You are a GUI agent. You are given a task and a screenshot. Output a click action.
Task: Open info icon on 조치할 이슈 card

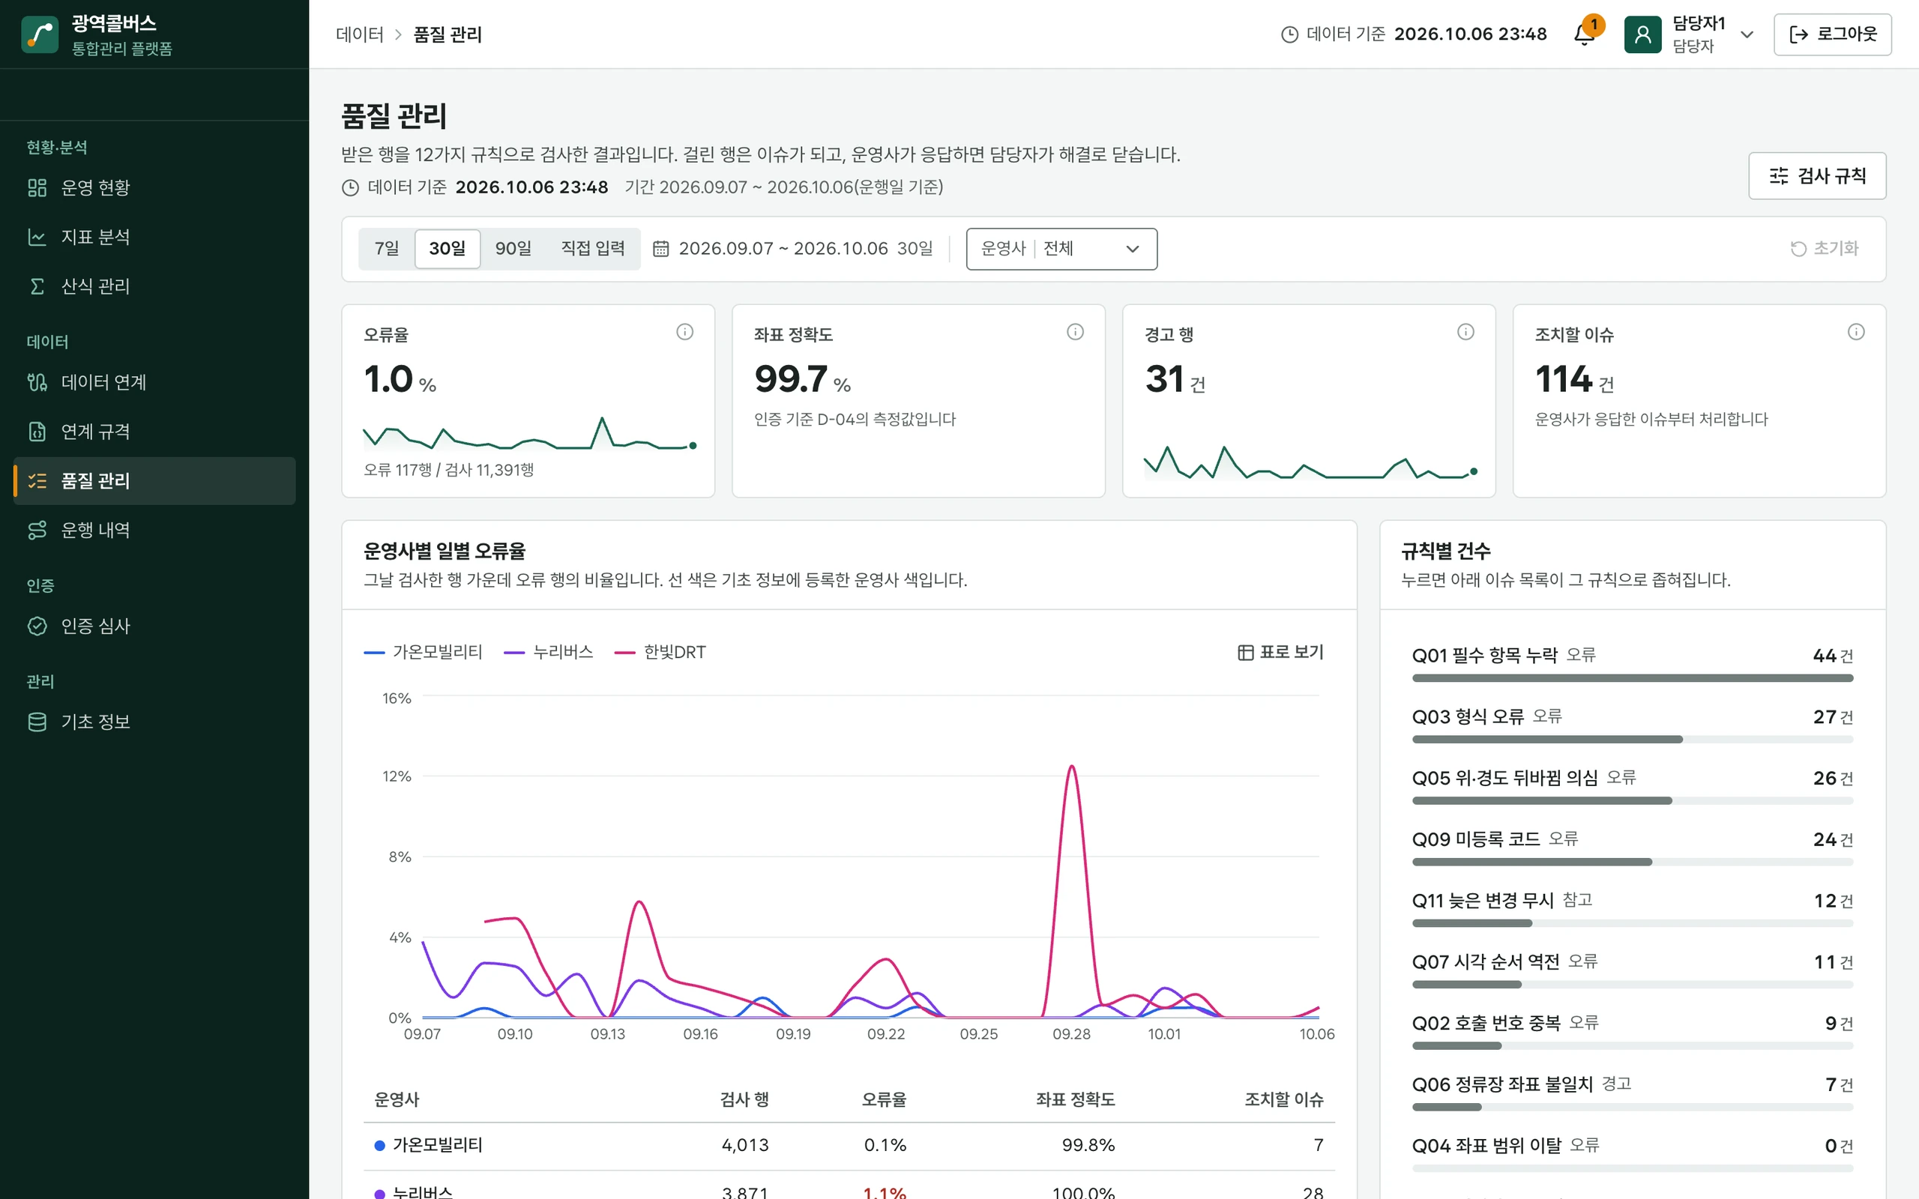(x=1855, y=331)
